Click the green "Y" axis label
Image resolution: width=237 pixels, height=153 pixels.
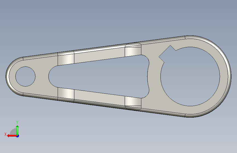tap(17, 122)
